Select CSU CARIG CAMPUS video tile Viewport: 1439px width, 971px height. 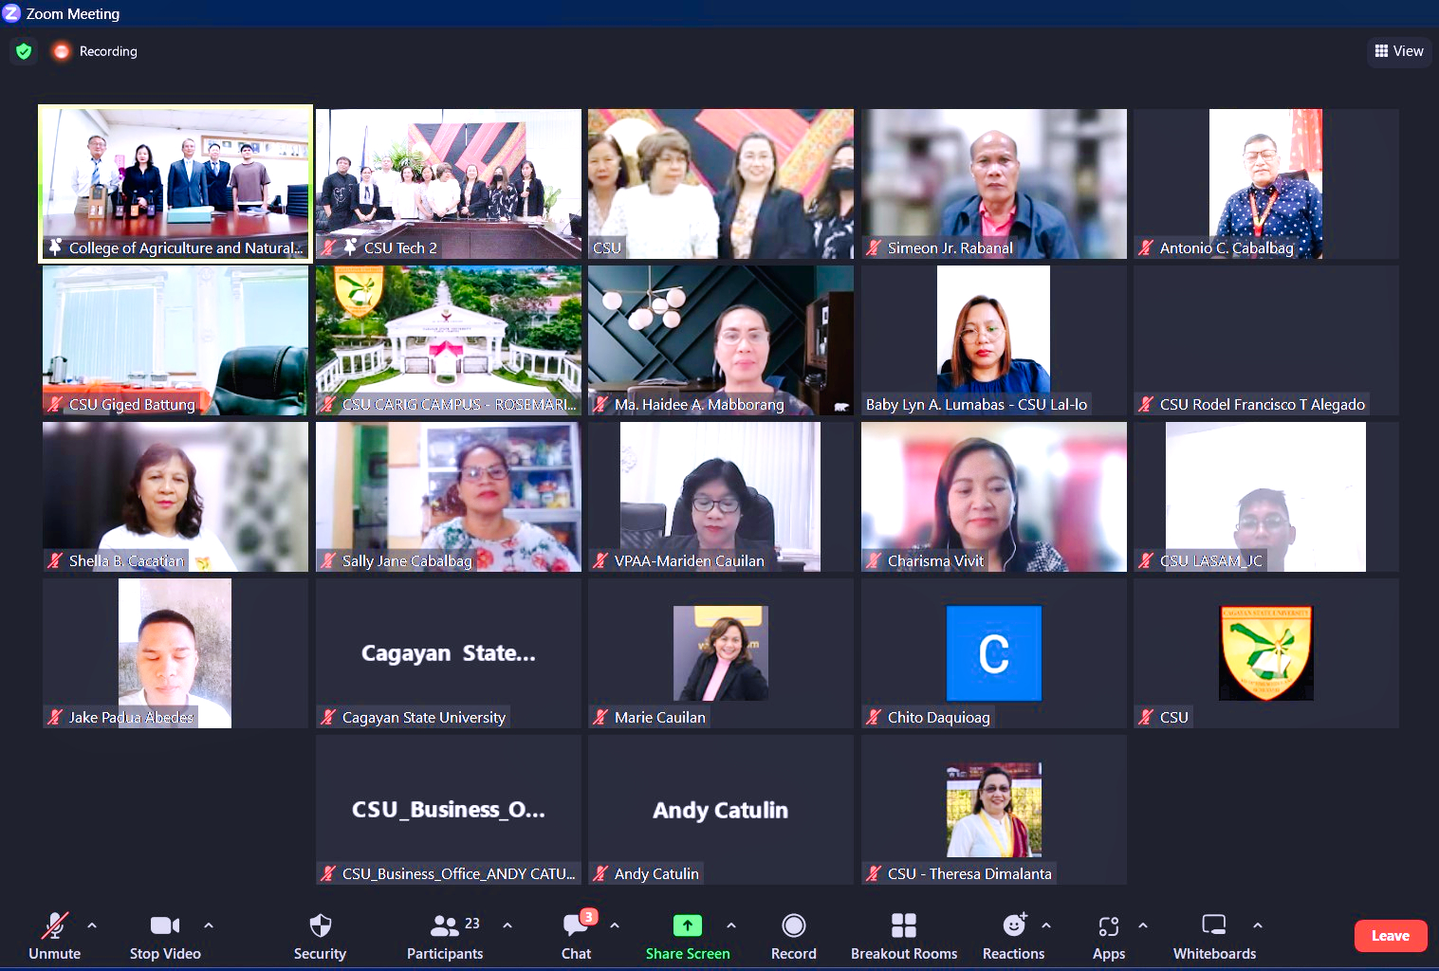(x=449, y=340)
